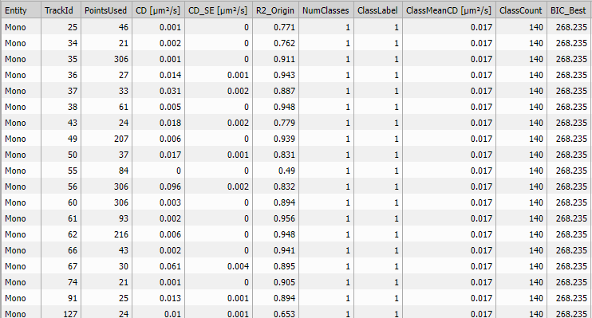This screenshot has width=592, height=318.
Task: Sort by the Entity column header
Action: point(21,10)
